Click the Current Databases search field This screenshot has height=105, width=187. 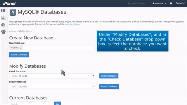(x=30, y=103)
